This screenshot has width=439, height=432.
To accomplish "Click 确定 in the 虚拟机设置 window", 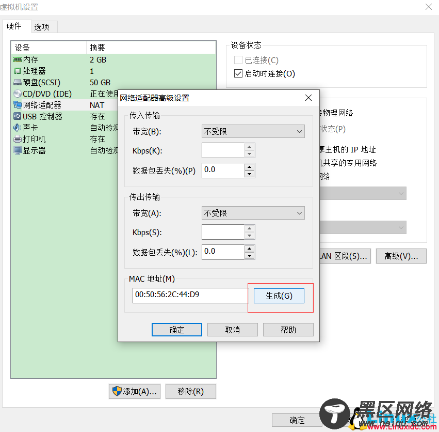I will pyautogui.click(x=297, y=420).
